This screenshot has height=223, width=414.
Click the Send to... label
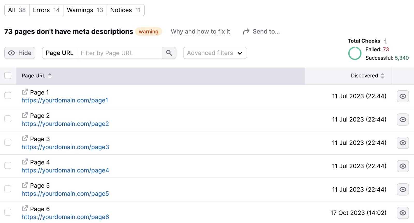pos(266,32)
